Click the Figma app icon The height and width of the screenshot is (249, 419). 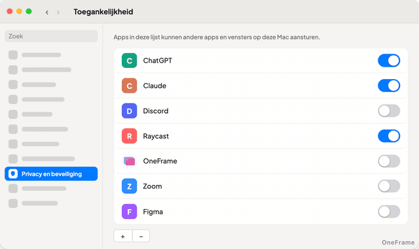(x=130, y=212)
